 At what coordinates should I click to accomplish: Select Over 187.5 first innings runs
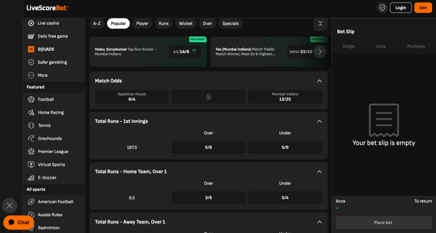pyautogui.click(x=209, y=147)
